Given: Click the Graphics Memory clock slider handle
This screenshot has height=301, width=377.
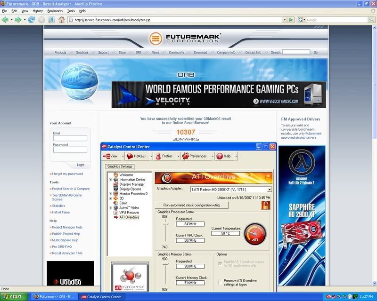Looking at the screenshot, I should (165, 264).
